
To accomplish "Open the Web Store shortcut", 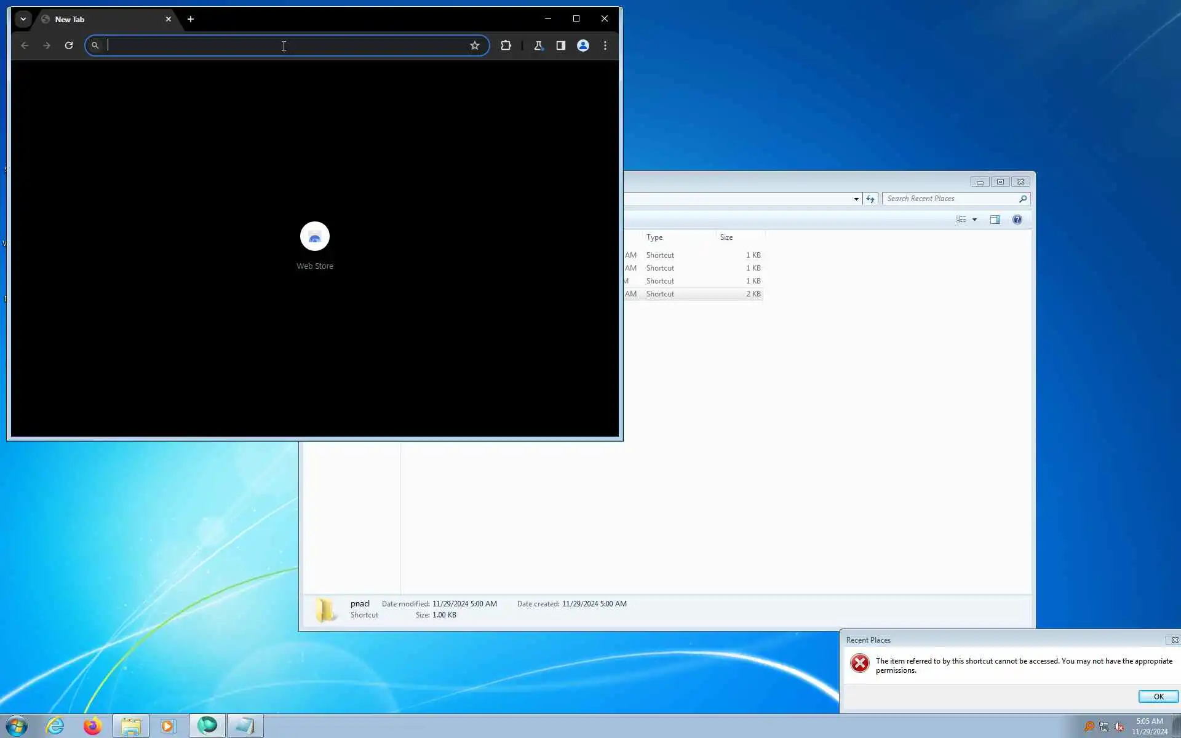I will [x=315, y=237].
